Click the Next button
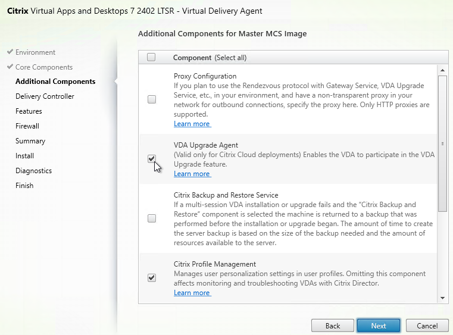The height and width of the screenshot is (335, 453). (x=379, y=325)
